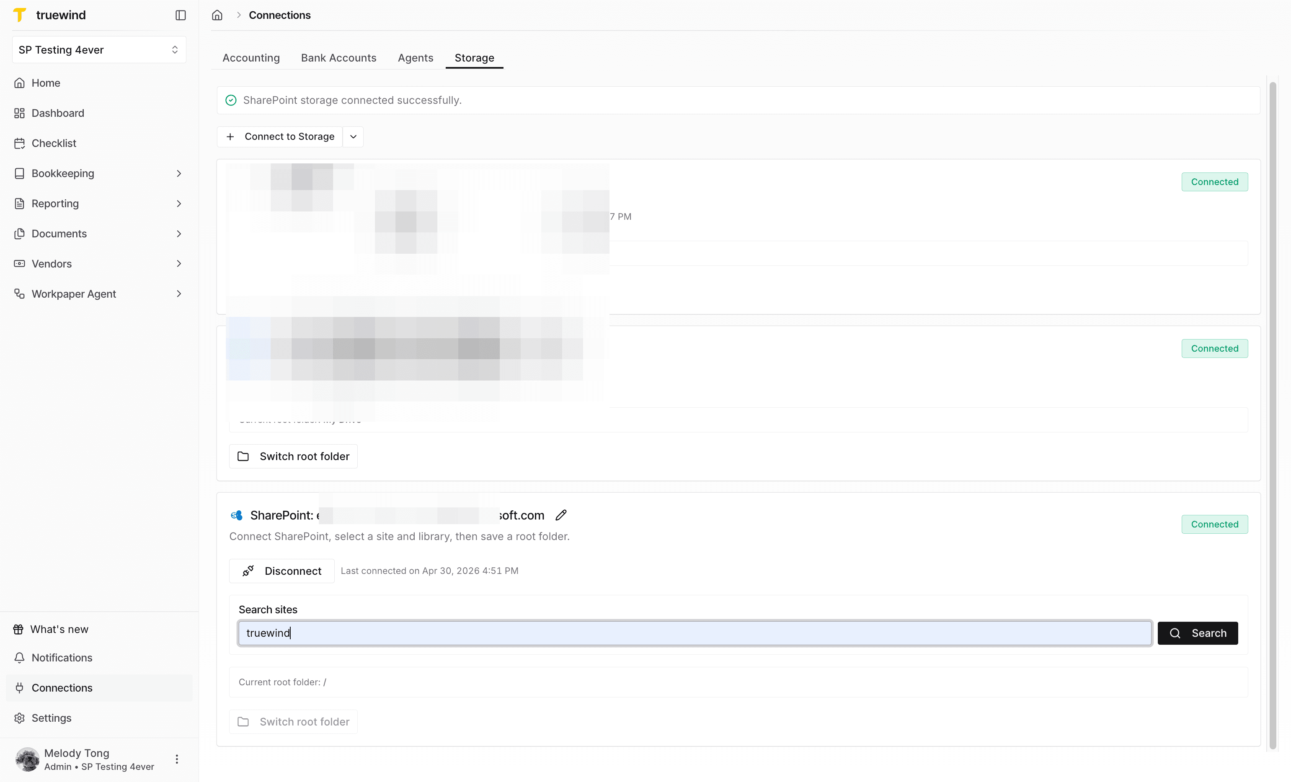Click the Notifications bell icon
Screen dimensions: 1291x782
coord(19,657)
